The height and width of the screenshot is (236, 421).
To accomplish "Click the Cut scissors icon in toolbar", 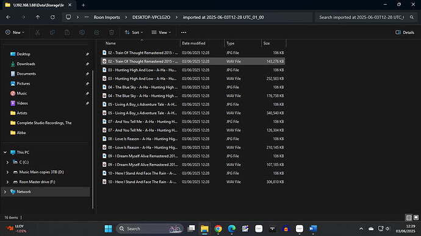I will [x=38, y=32].
